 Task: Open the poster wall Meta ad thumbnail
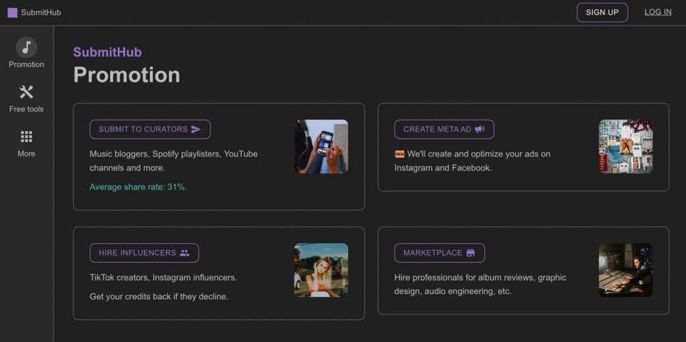point(626,147)
